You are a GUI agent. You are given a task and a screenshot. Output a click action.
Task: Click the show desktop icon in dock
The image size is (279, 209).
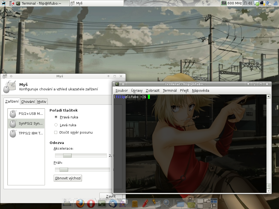(x=67, y=204)
